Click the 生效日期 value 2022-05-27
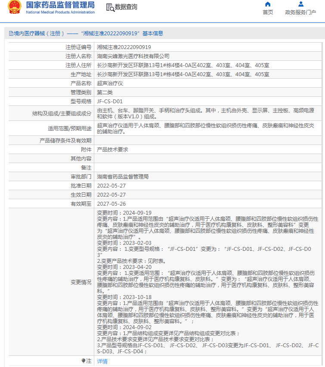 [111, 195]
